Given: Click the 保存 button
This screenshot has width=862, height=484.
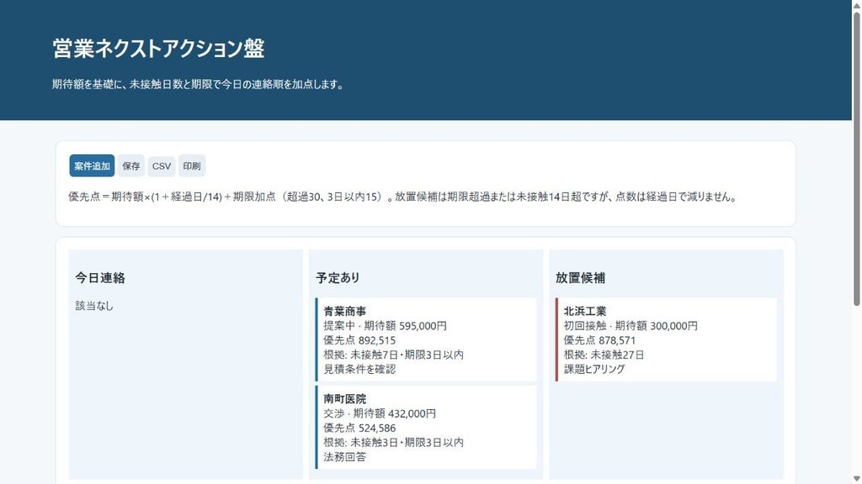Looking at the screenshot, I should (130, 166).
